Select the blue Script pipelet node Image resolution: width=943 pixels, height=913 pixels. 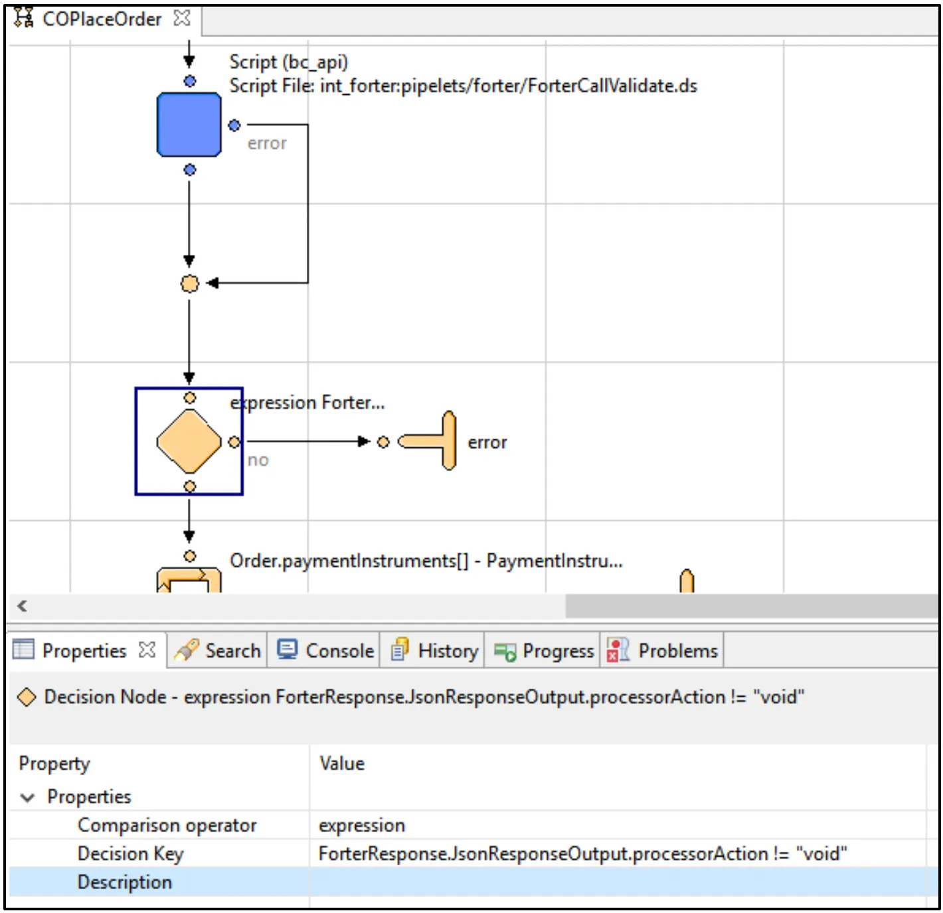point(189,125)
